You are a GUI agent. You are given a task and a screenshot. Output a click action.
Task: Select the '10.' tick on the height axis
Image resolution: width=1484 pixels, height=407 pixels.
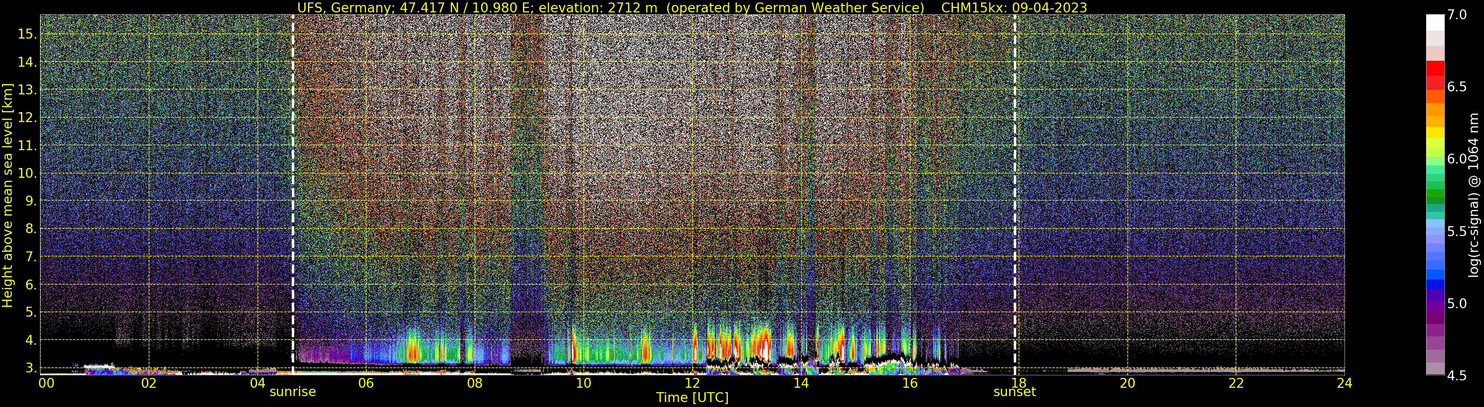coord(27,173)
